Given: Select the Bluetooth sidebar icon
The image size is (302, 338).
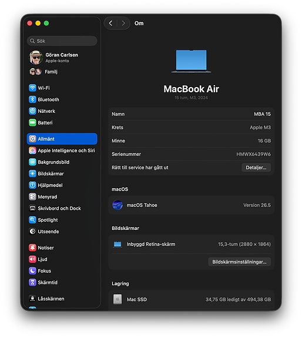Looking at the screenshot, I should click(x=32, y=99).
